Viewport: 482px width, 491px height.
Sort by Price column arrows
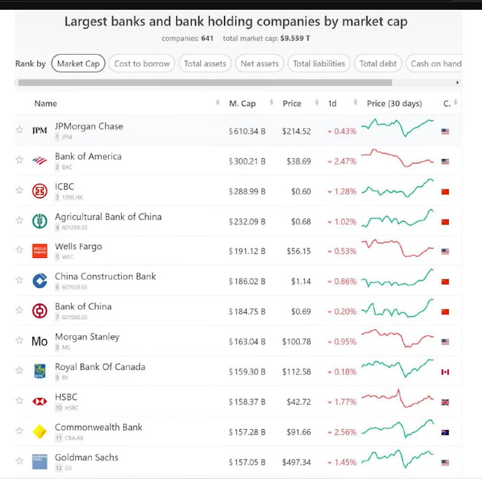[x=317, y=102]
